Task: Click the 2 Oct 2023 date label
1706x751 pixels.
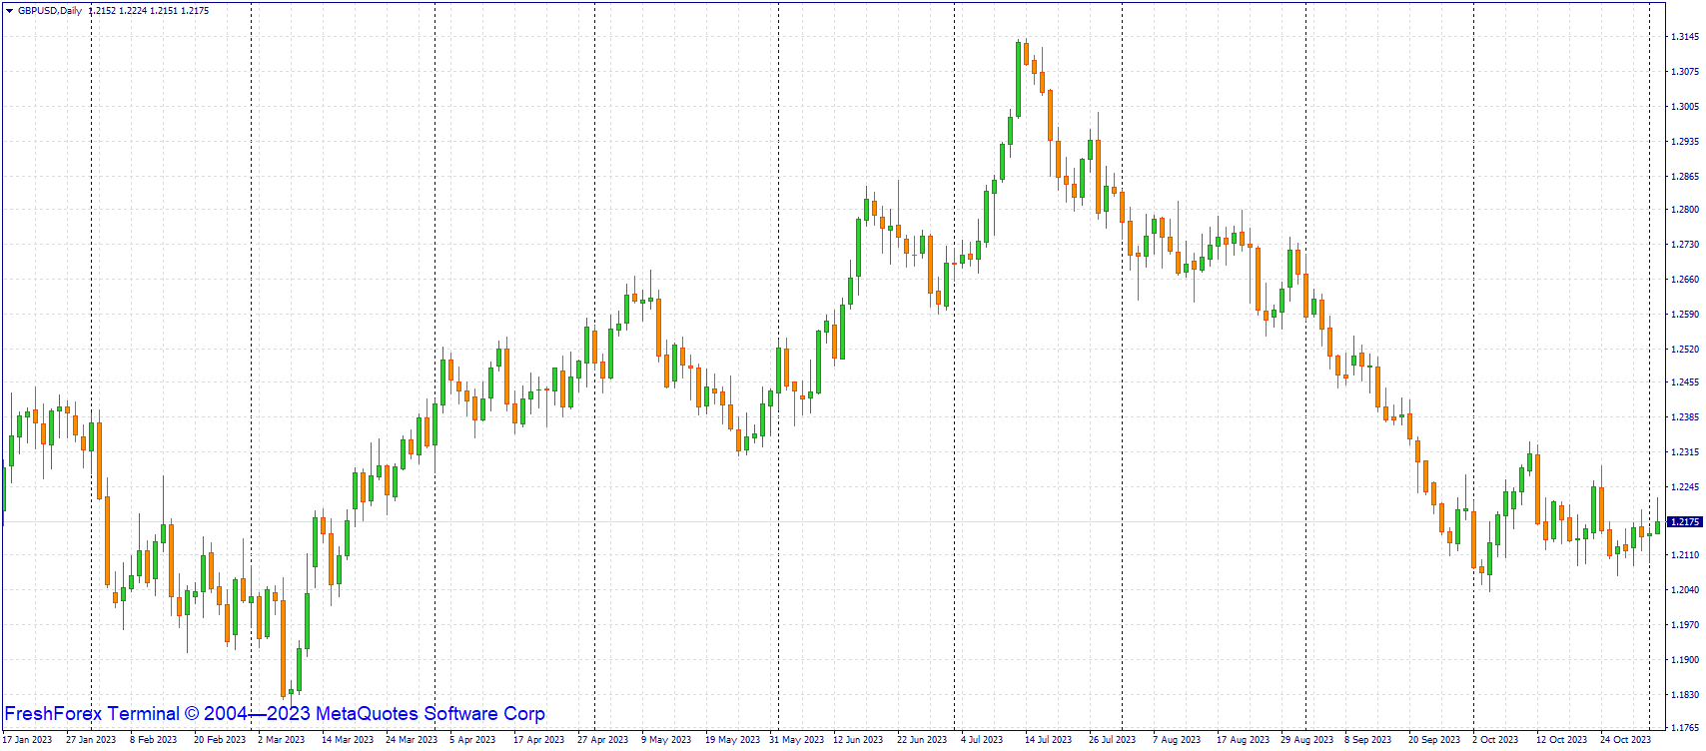Action: (x=1495, y=740)
